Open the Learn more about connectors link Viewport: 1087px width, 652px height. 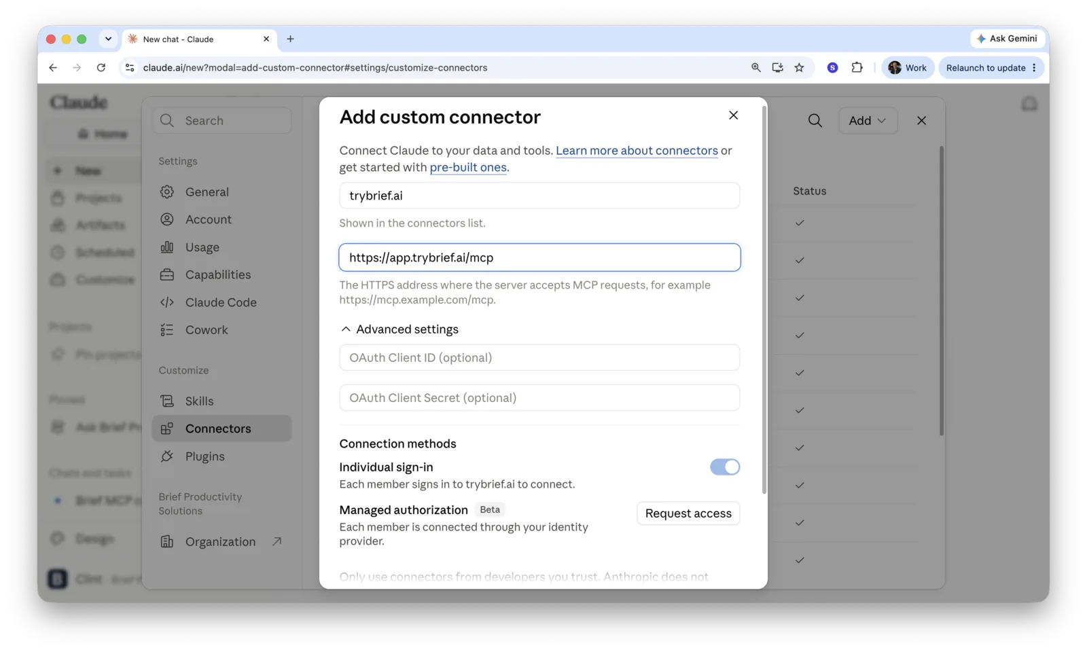[x=637, y=151]
